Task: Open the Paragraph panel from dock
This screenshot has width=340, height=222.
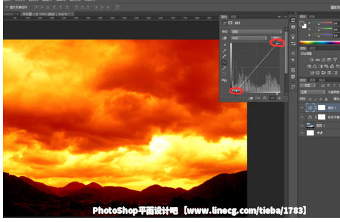Action: 293,60
